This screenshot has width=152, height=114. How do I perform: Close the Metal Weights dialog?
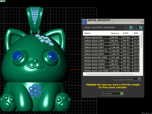click(142, 21)
